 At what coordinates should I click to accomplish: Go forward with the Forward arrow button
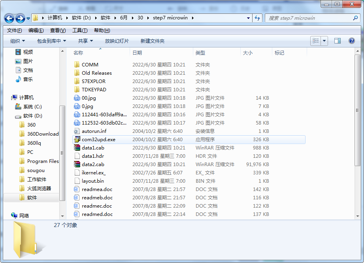click(20, 18)
